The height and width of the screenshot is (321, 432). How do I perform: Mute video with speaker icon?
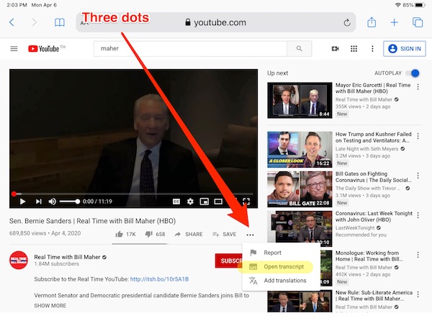click(x=52, y=202)
